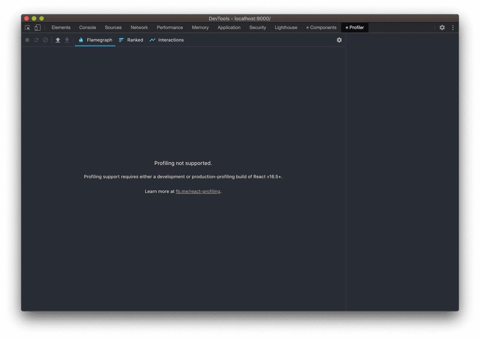Screen dimensions: 480x339
Task: Open the DevTools customization three-dot menu
Action: (453, 27)
